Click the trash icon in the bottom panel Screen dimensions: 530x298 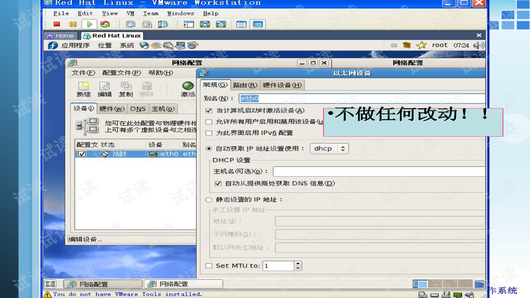click(x=479, y=284)
